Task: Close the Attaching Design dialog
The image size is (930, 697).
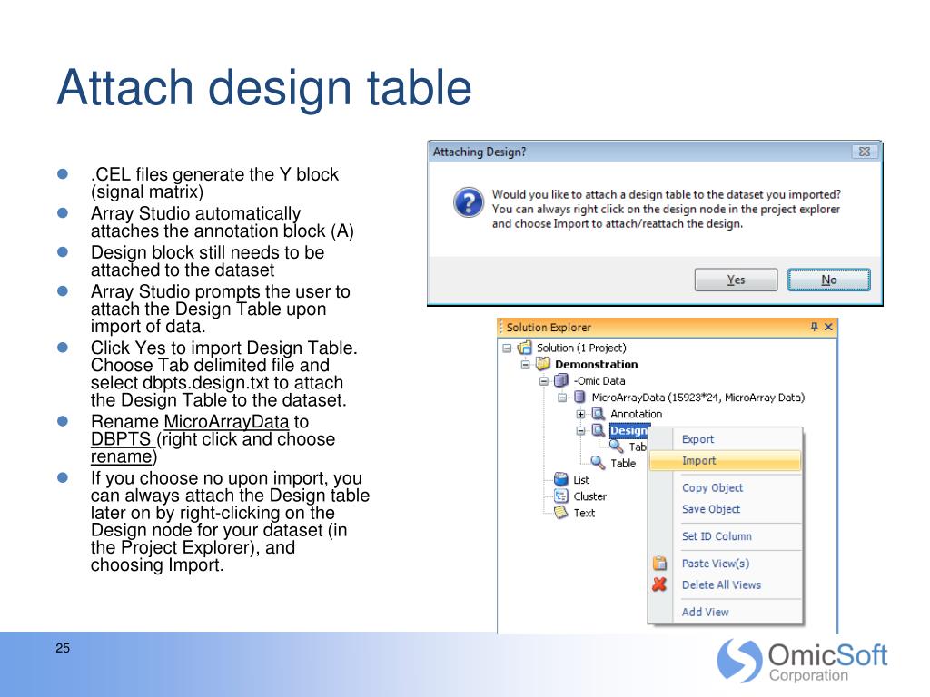Action: (x=865, y=152)
